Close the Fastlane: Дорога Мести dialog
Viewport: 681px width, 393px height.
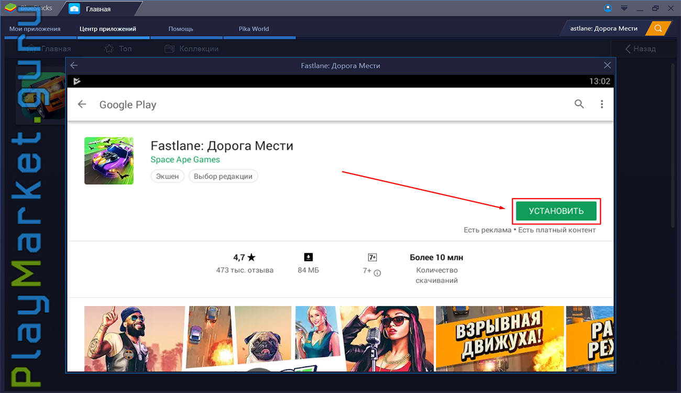point(607,65)
